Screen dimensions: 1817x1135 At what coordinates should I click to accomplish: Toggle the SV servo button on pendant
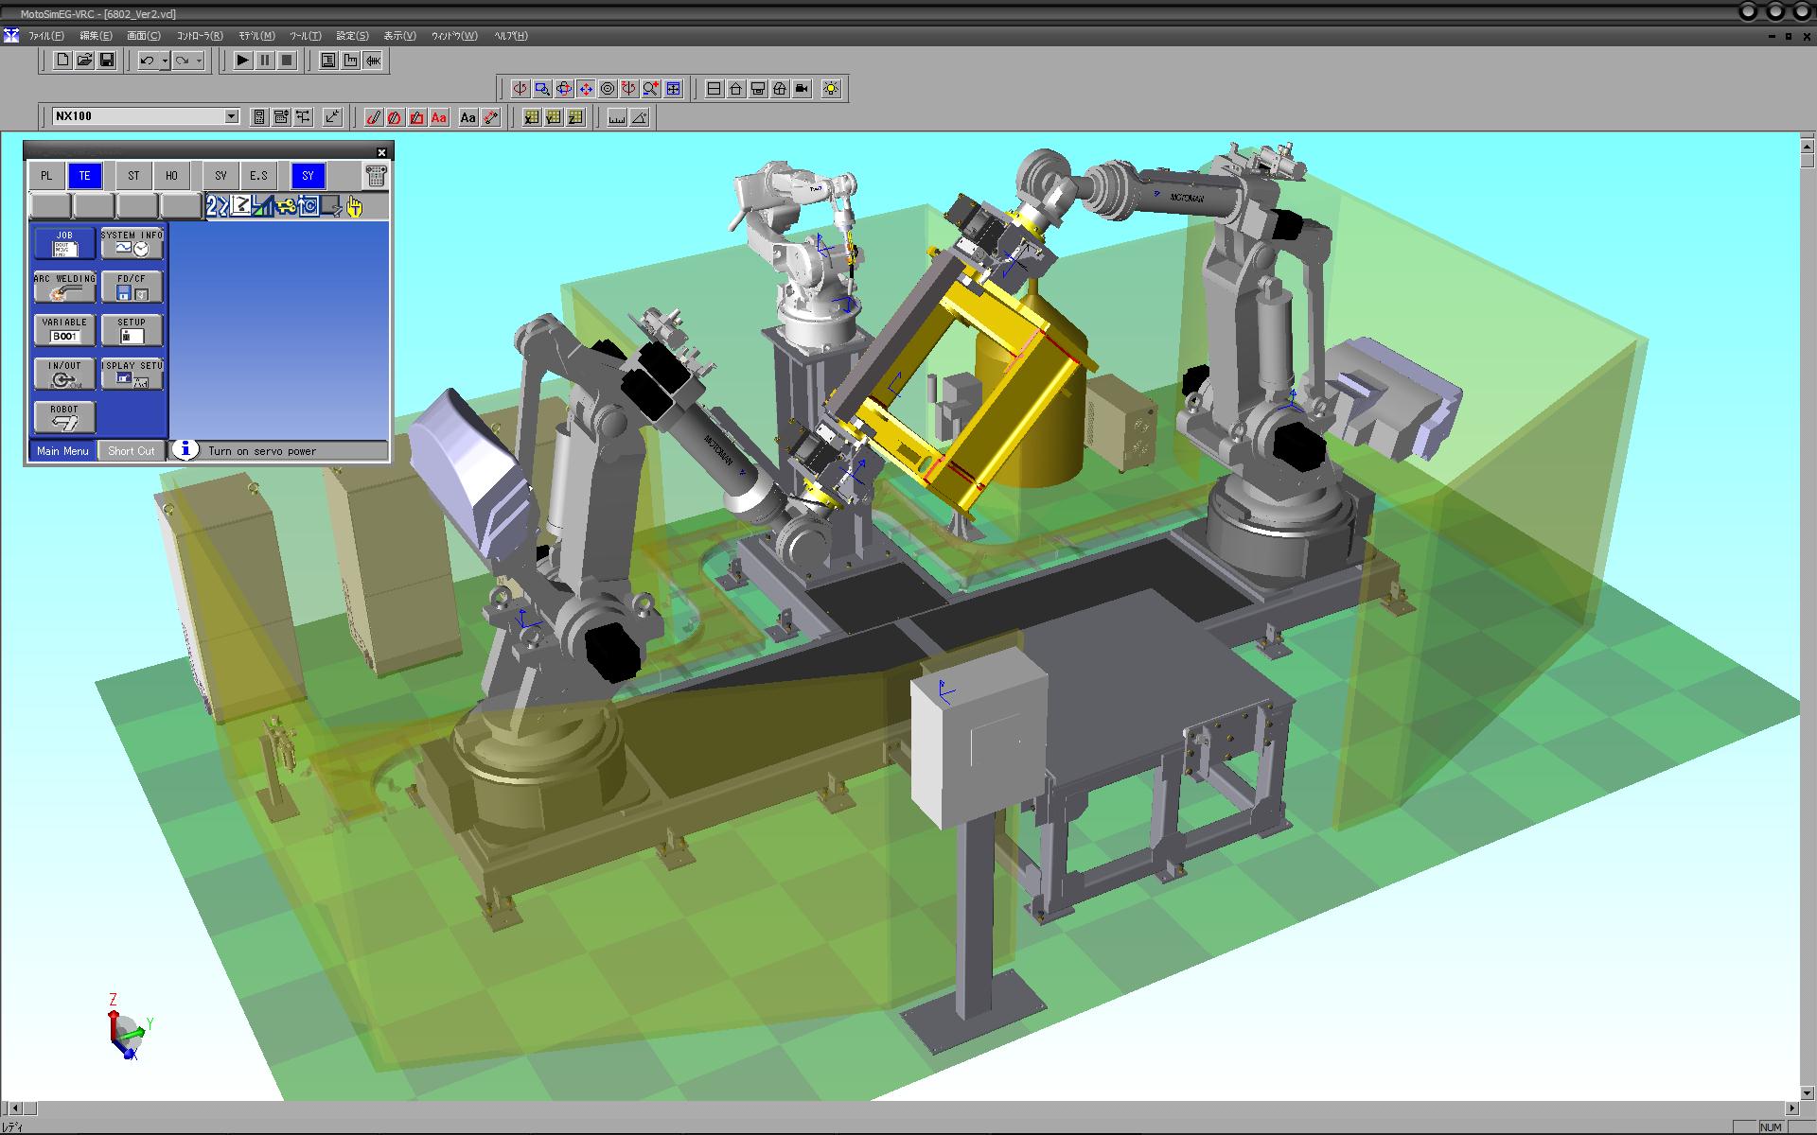pyautogui.click(x=221, y=176)
